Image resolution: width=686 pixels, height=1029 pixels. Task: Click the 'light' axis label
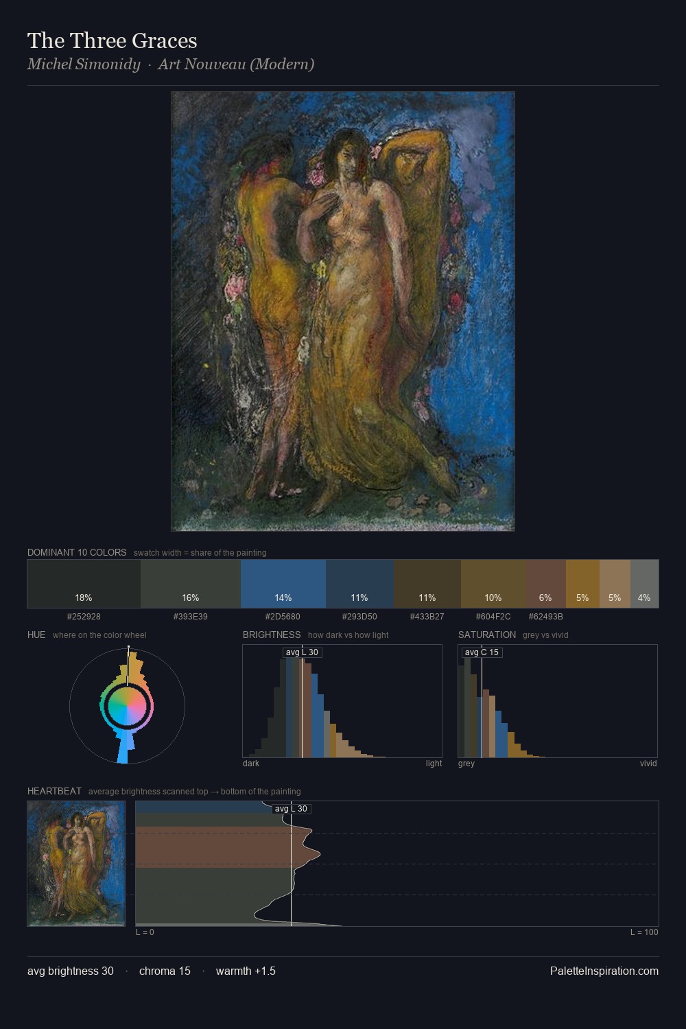(434, 764)
